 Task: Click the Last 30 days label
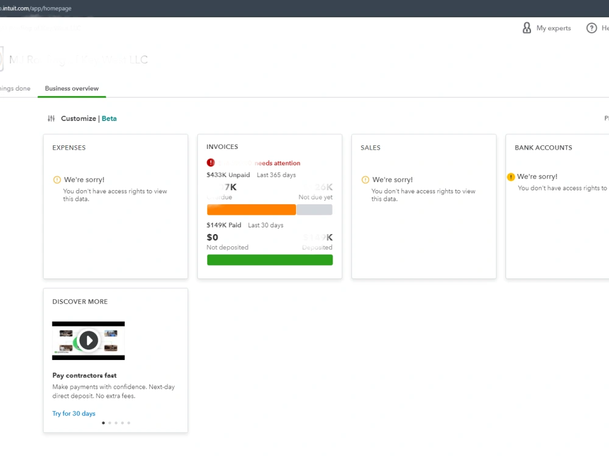(266, 226)
